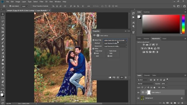The height and width of the screenshot is (105, 187).
Task: Switch to the Paths tab
Action: [x=154, y=75]
